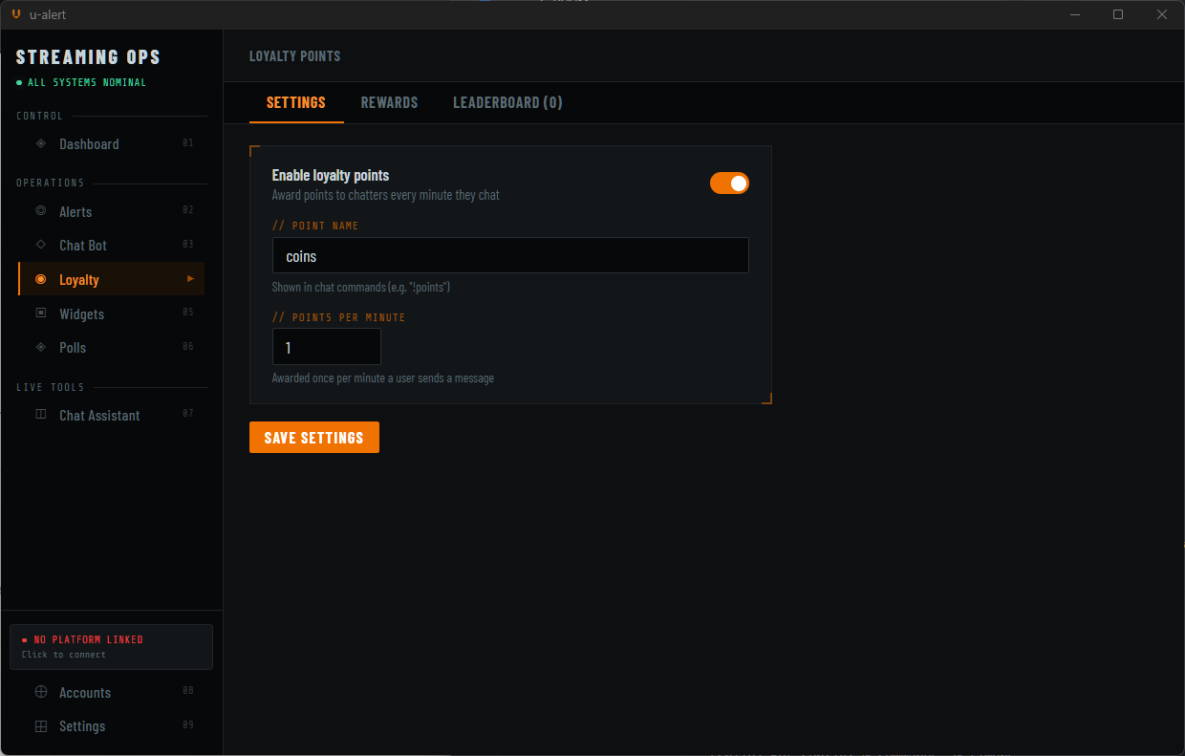Open Settings from the sidebar bottom
Screen dimensions: 1185x756
click(112, 726)
